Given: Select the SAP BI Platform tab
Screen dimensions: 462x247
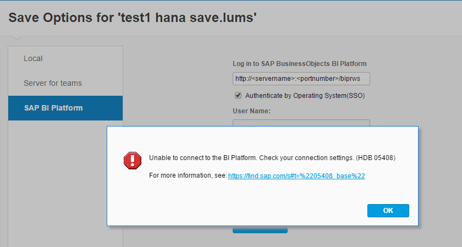Looking at the screenshot, I should click(65, 108).
